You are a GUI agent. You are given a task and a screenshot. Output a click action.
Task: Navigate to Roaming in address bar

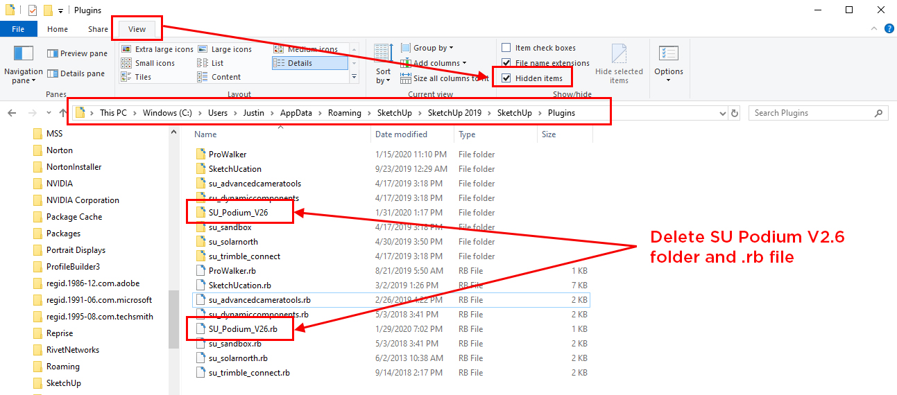[x=345, y=113]
